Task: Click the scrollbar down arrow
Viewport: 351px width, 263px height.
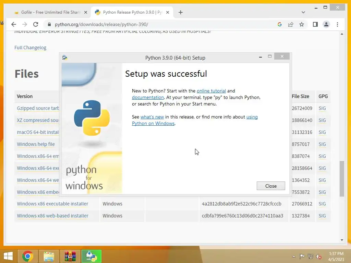Action: tap(342, 240)
